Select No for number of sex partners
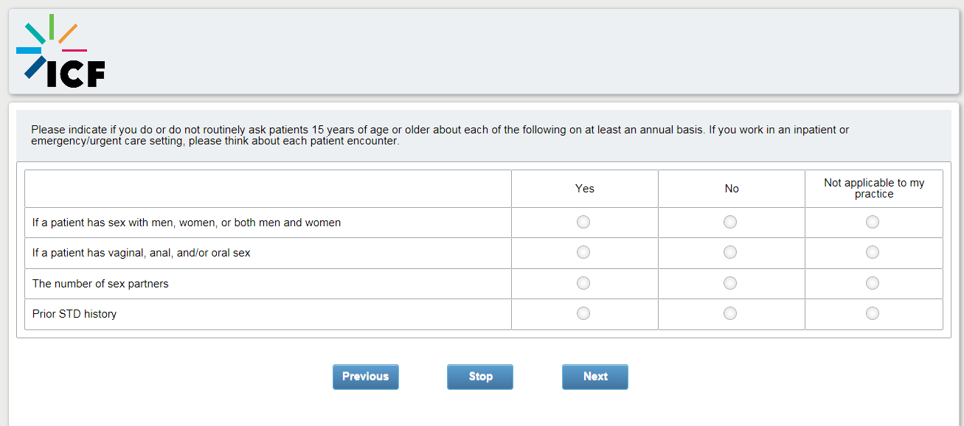 (x=730, y=283)
